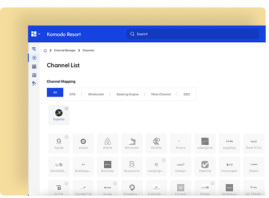Select the camping channel card
The image size is (269, 198).
[156, 167]
